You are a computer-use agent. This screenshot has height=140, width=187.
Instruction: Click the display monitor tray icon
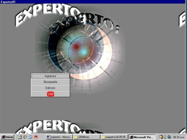click(x=161, y=137)
